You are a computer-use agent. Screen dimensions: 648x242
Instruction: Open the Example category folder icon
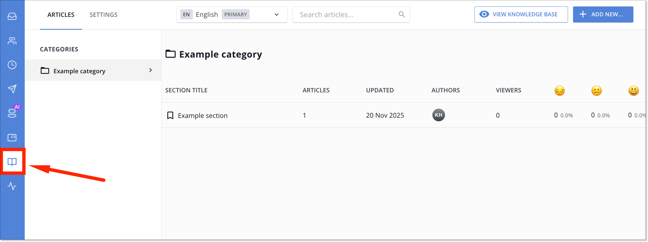pyautogui.click(x=45, y=70)
